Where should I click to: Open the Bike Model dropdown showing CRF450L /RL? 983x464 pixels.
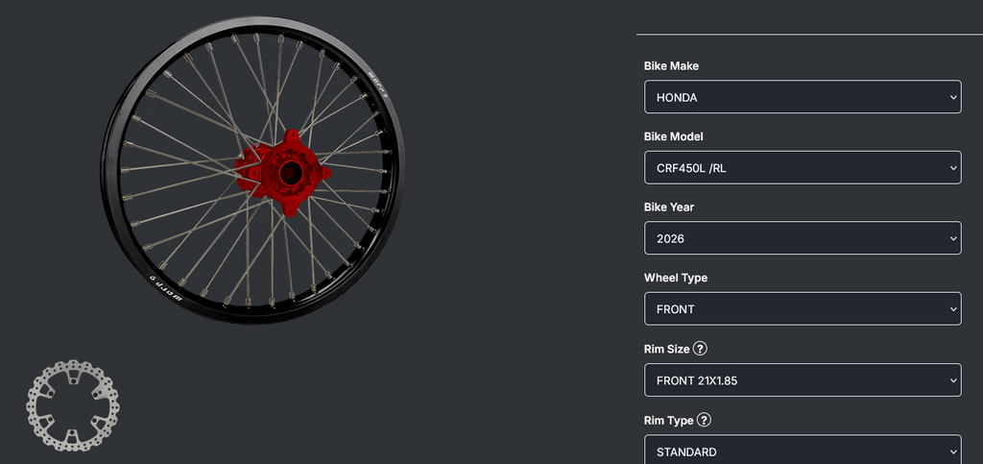click(803, 167)
